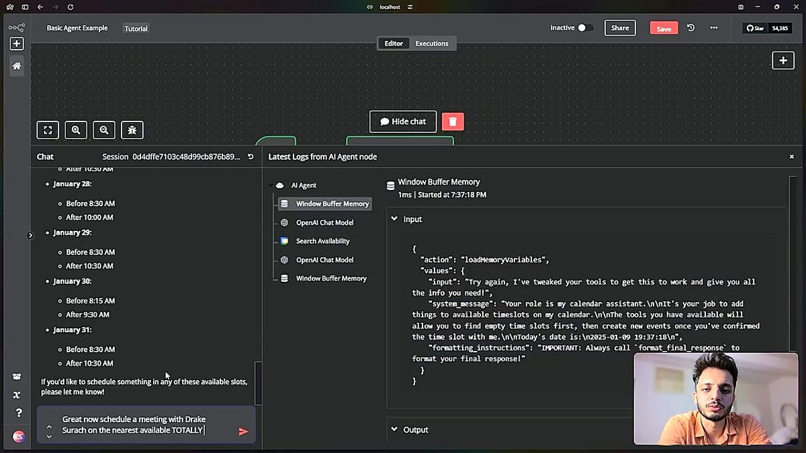This screenshot has width=806, height=453.
Task: Open the templates icon in sidebar
Action: pyautogui.click(x=17, y=377)
